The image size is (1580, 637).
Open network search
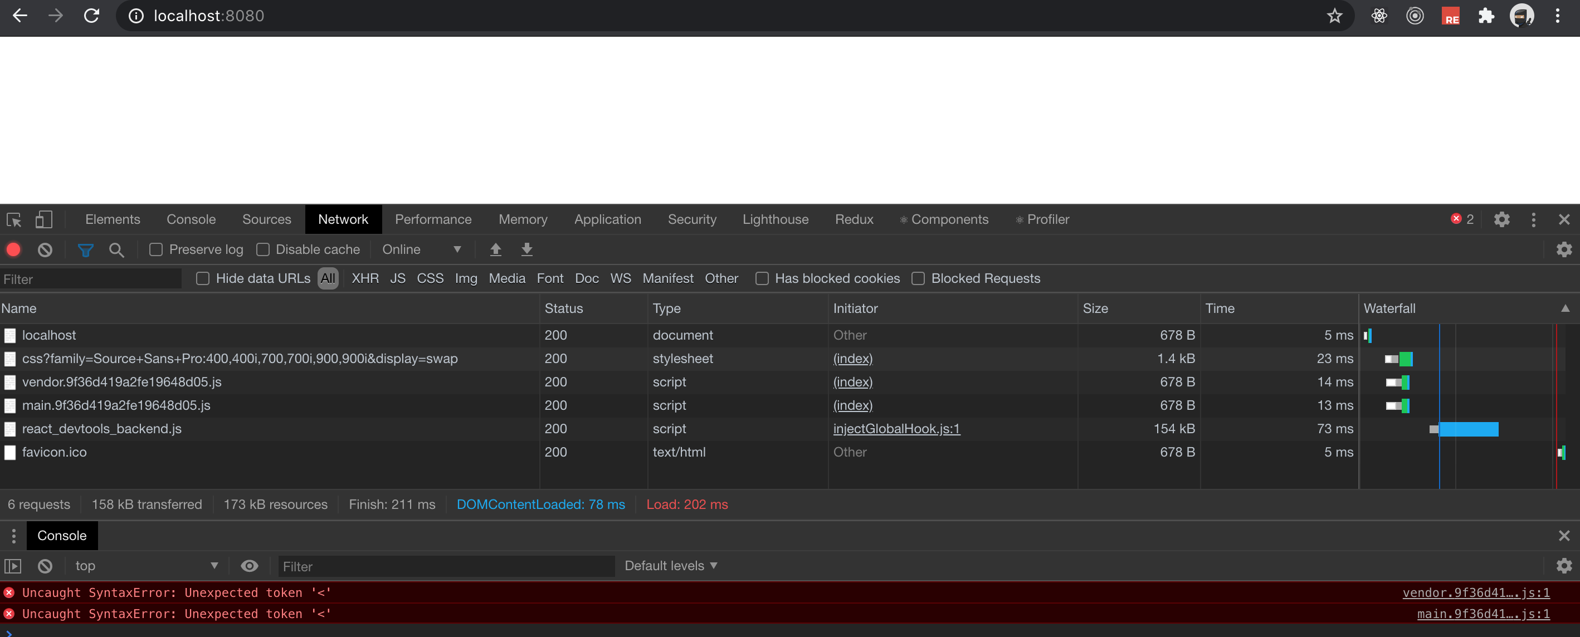coord(116,249)
